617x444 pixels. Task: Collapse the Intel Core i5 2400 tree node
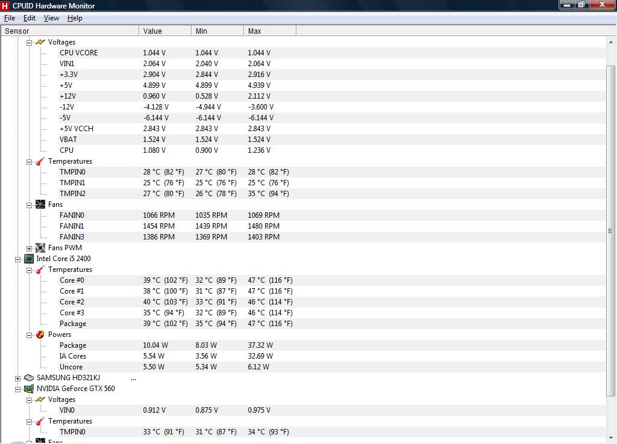click(17, 259)
